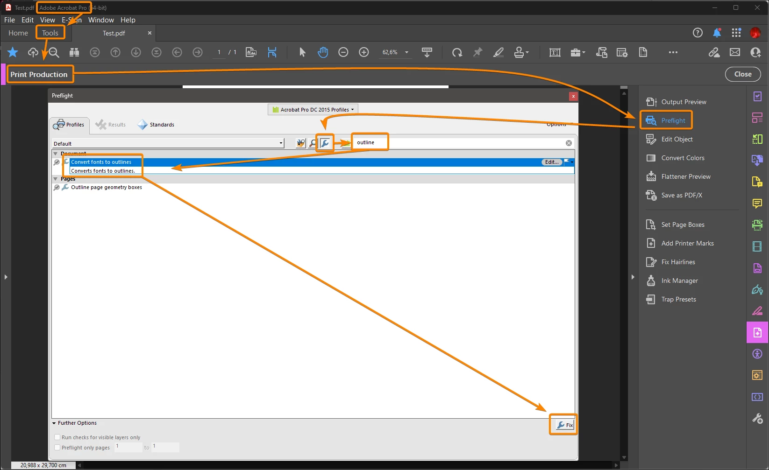Click the current page number field
The width and height of the screenshot is (769, 470).
(x=219, y=52)
